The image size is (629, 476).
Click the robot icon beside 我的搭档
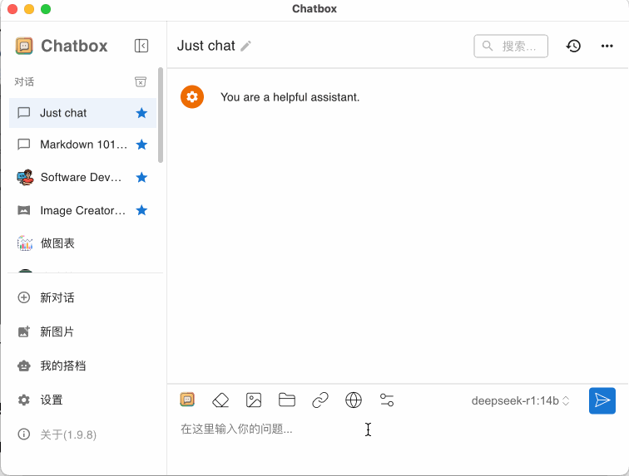23,366
